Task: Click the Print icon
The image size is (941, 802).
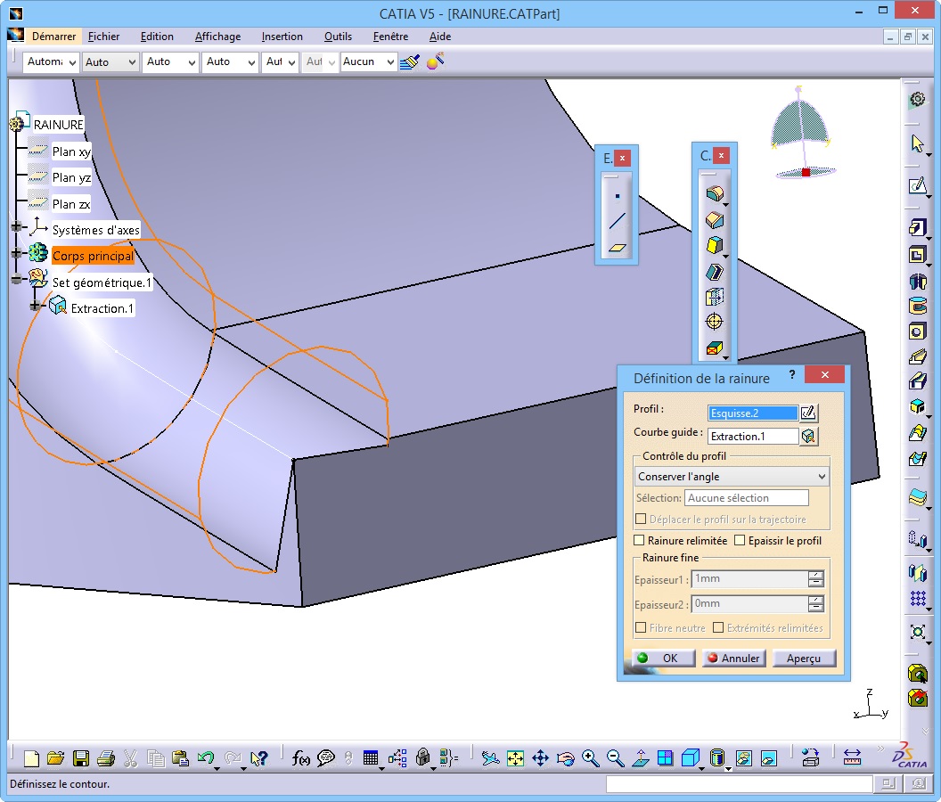Action: coord(106,758)
